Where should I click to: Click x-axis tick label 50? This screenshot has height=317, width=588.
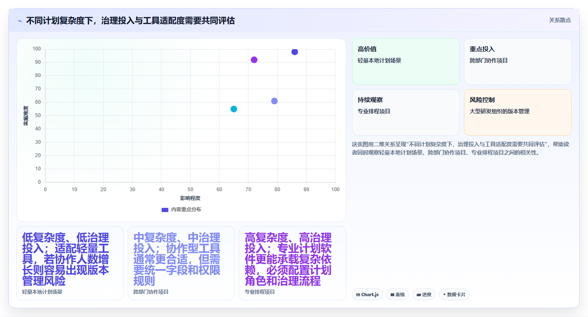click(x=190, y=190)
